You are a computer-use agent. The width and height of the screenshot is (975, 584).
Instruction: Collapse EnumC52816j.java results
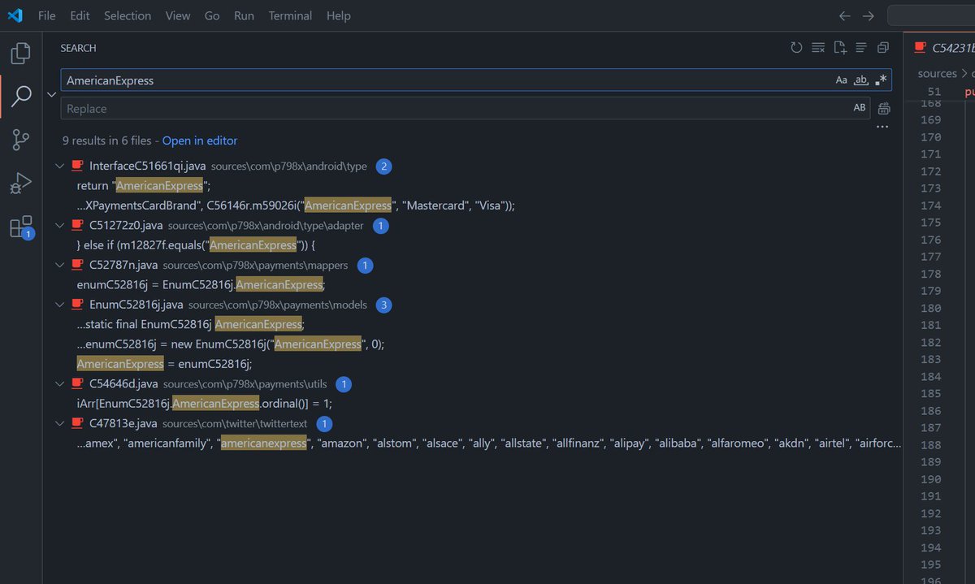click(x=59, y=305)
